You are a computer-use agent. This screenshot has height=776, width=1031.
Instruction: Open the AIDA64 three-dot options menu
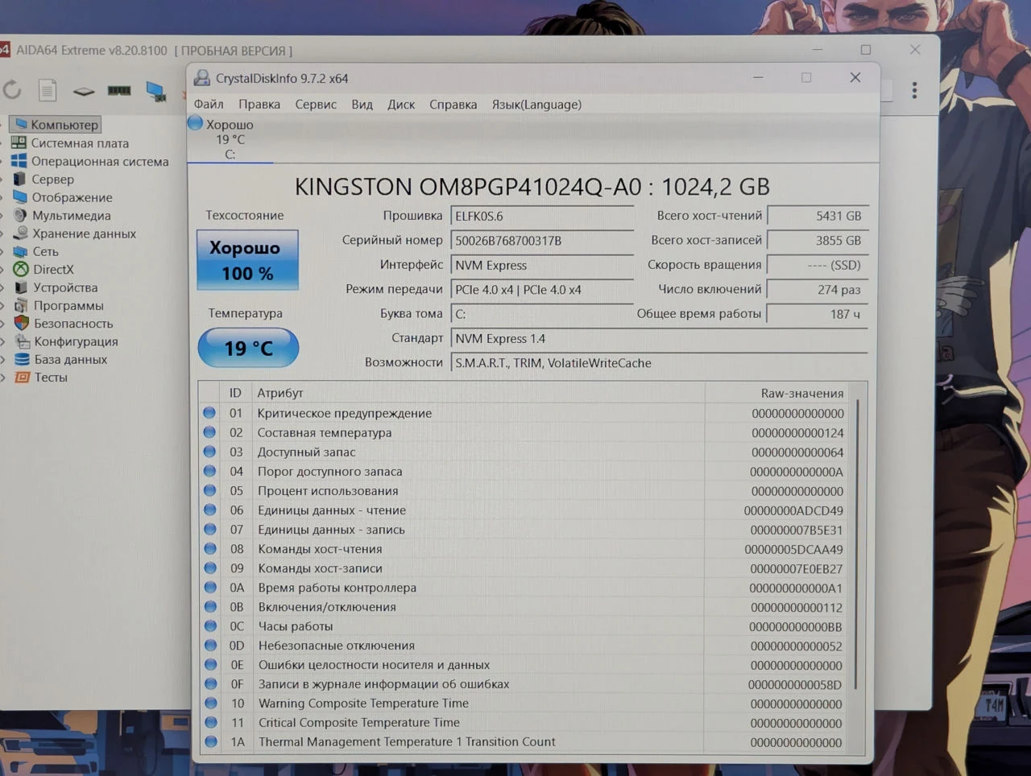[914, 90]
